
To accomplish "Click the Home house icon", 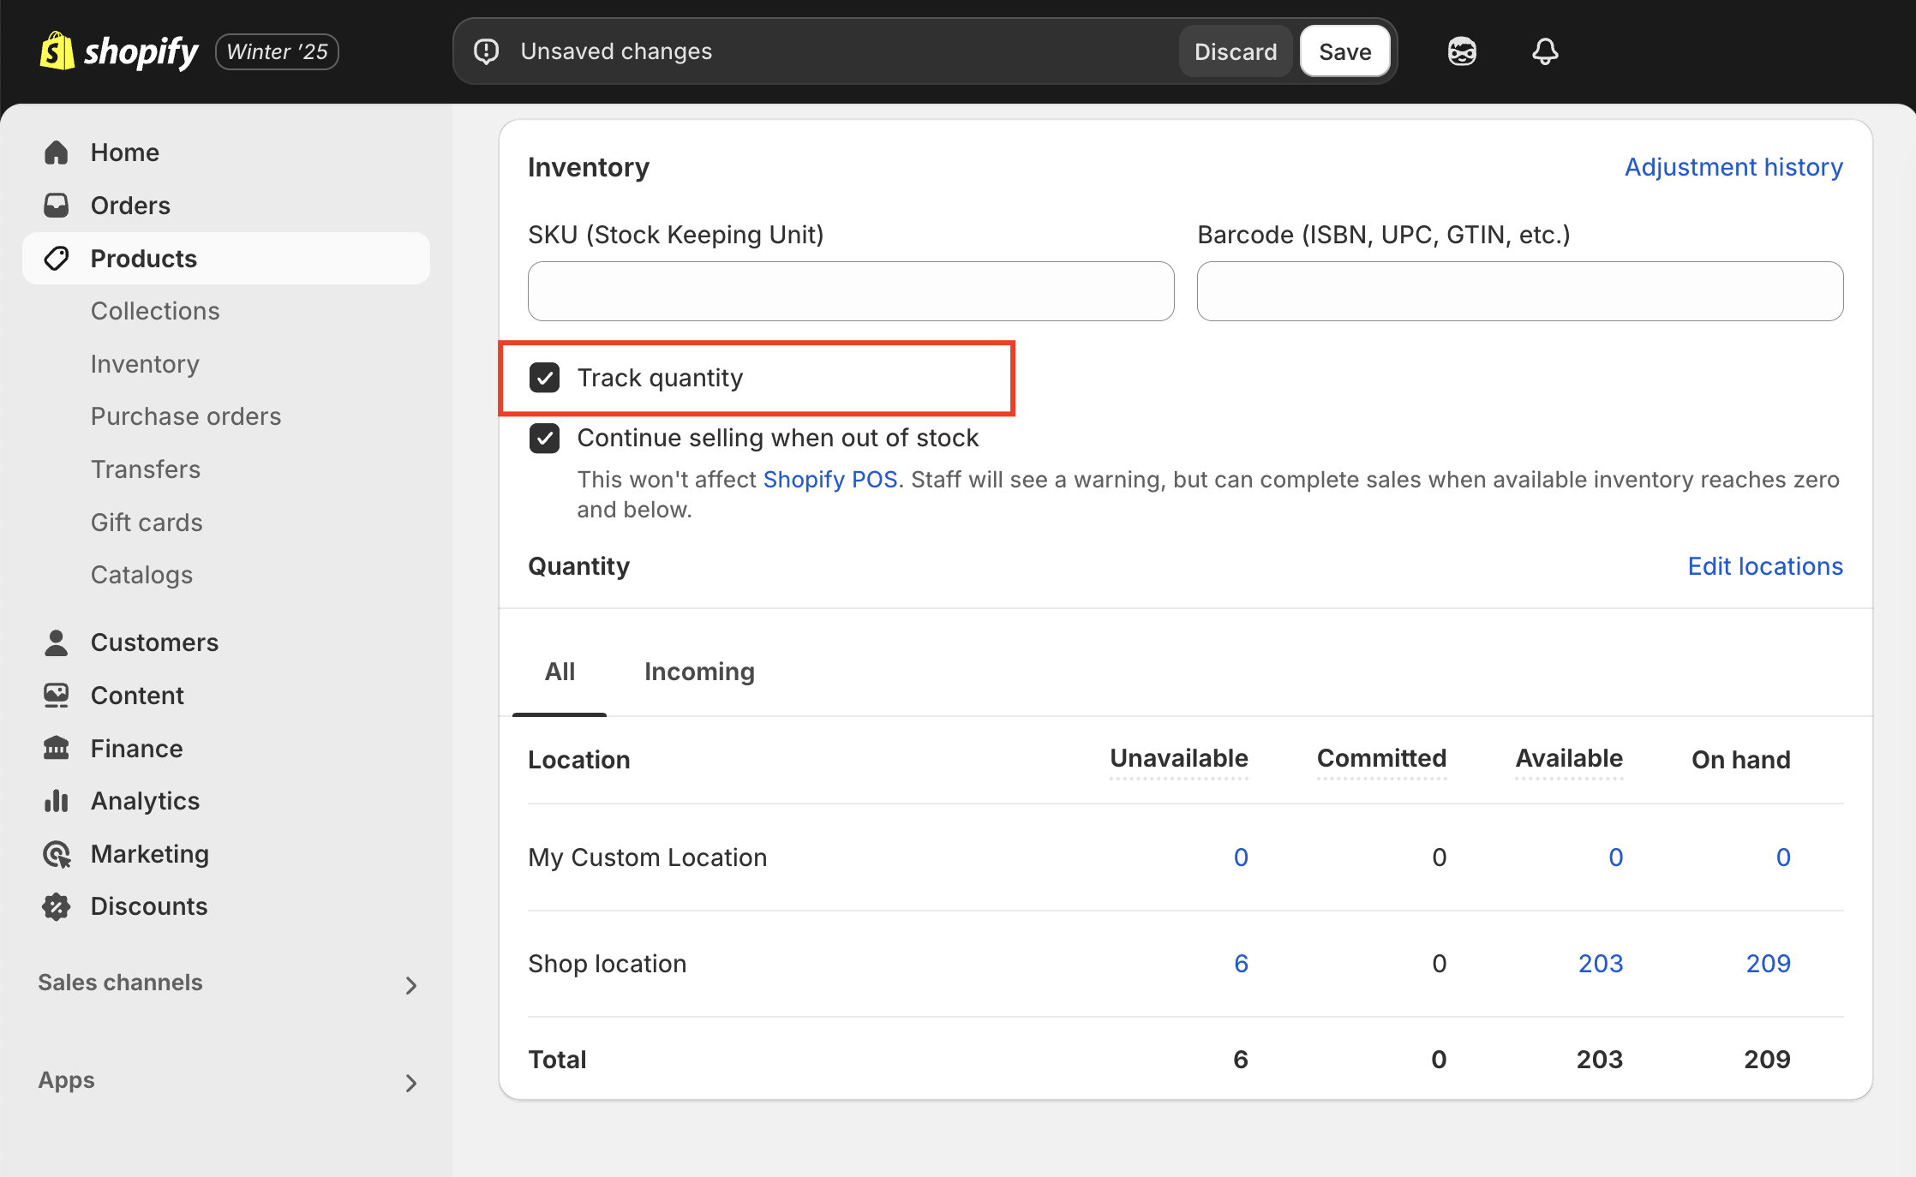I will coord(57,152).
